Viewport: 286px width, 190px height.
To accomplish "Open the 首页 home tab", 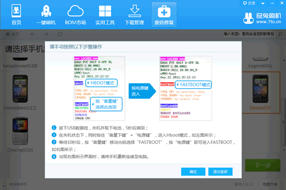I will [16, 14].
